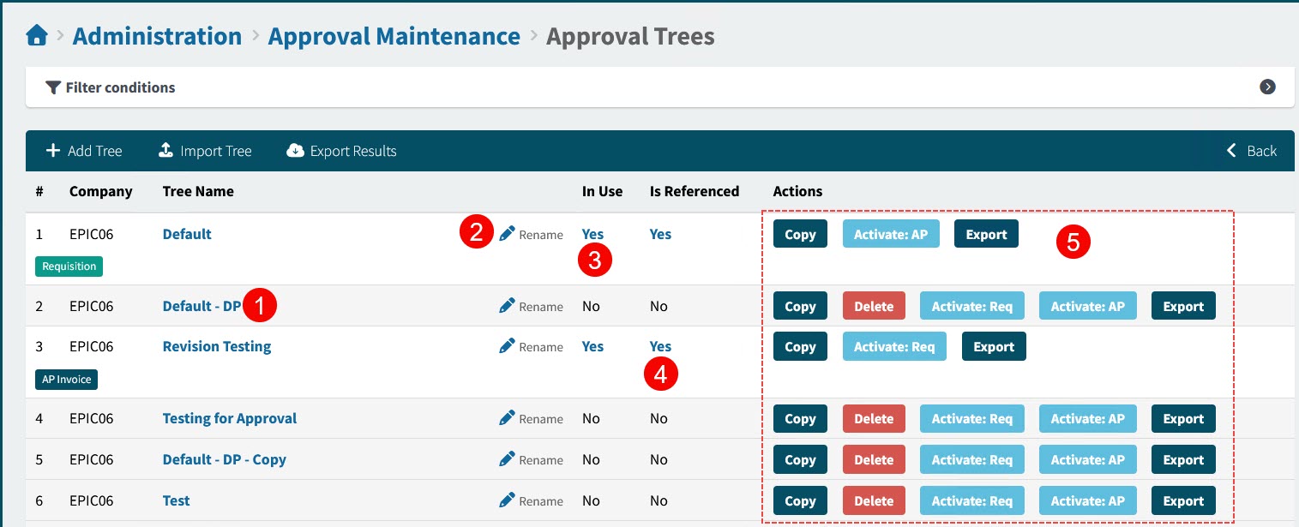Open the Default tree link
Image resolution: width=1299 pixels, height=527 pixels.
[187, 234]
